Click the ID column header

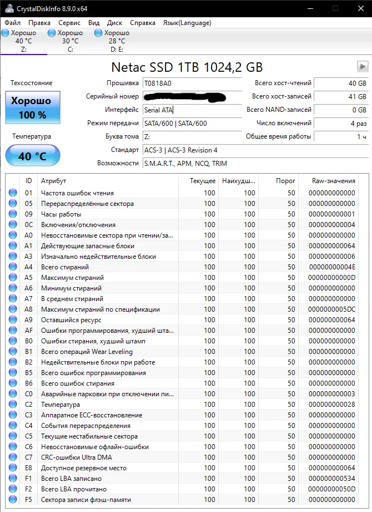pos(29,180)
